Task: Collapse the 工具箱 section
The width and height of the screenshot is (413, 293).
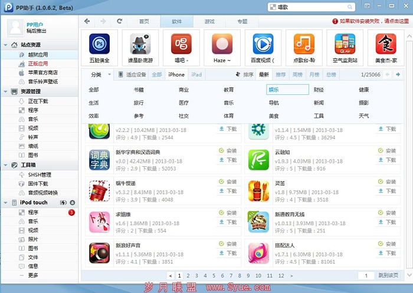Action: tap(5, 165)
